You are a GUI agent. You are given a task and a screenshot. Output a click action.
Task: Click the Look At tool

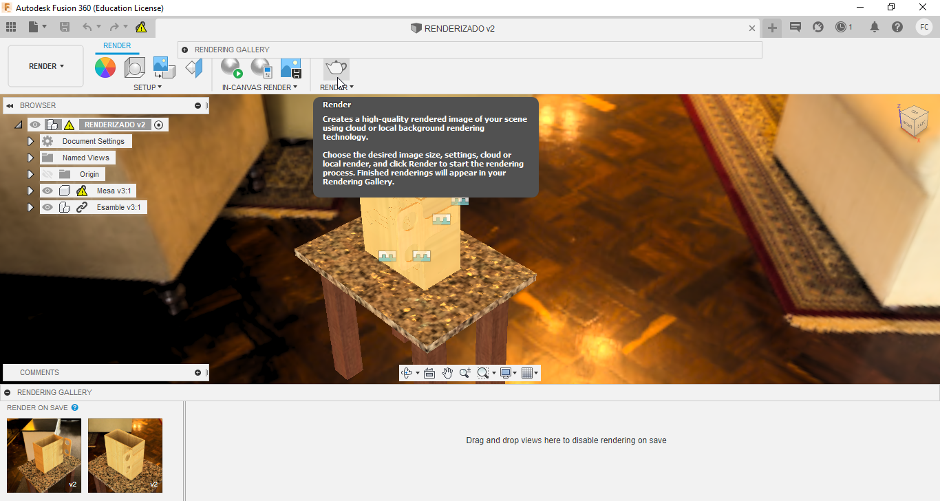429,373
